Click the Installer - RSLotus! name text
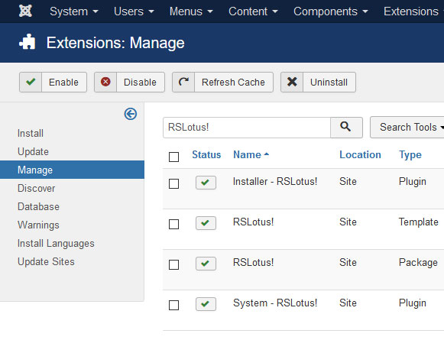The image size is (444, 353). tap(275, 181)
